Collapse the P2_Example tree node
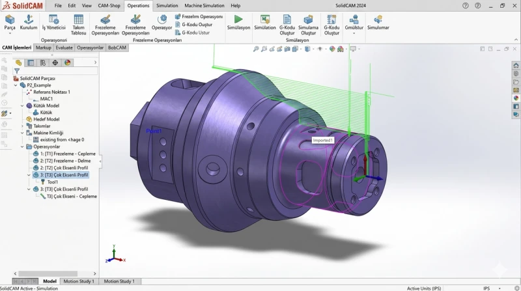The width and height of the screenshot is (521, 291). point(16,85)
